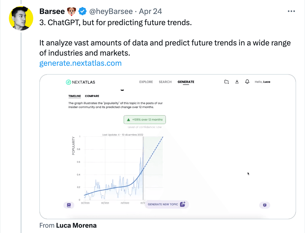This screenshot has height=233, width=307.
Task: Click the download icon in the Nextatlas header
Action: pyautogui.click(x=237, y=82)
